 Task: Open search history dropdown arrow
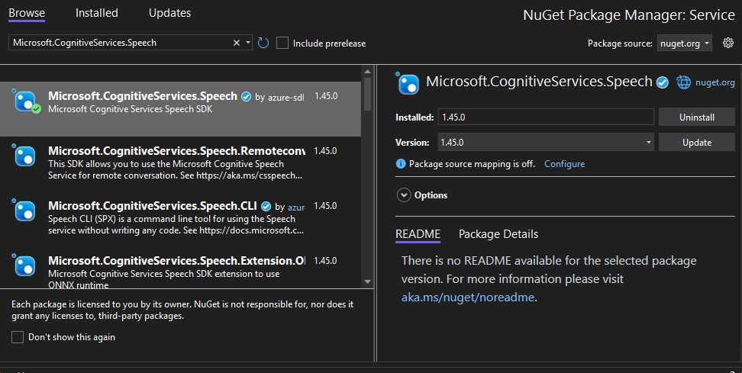(x=247, y=43)
